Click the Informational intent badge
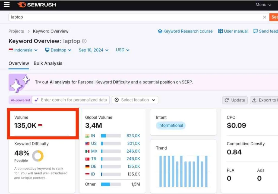 coord(170,125)
